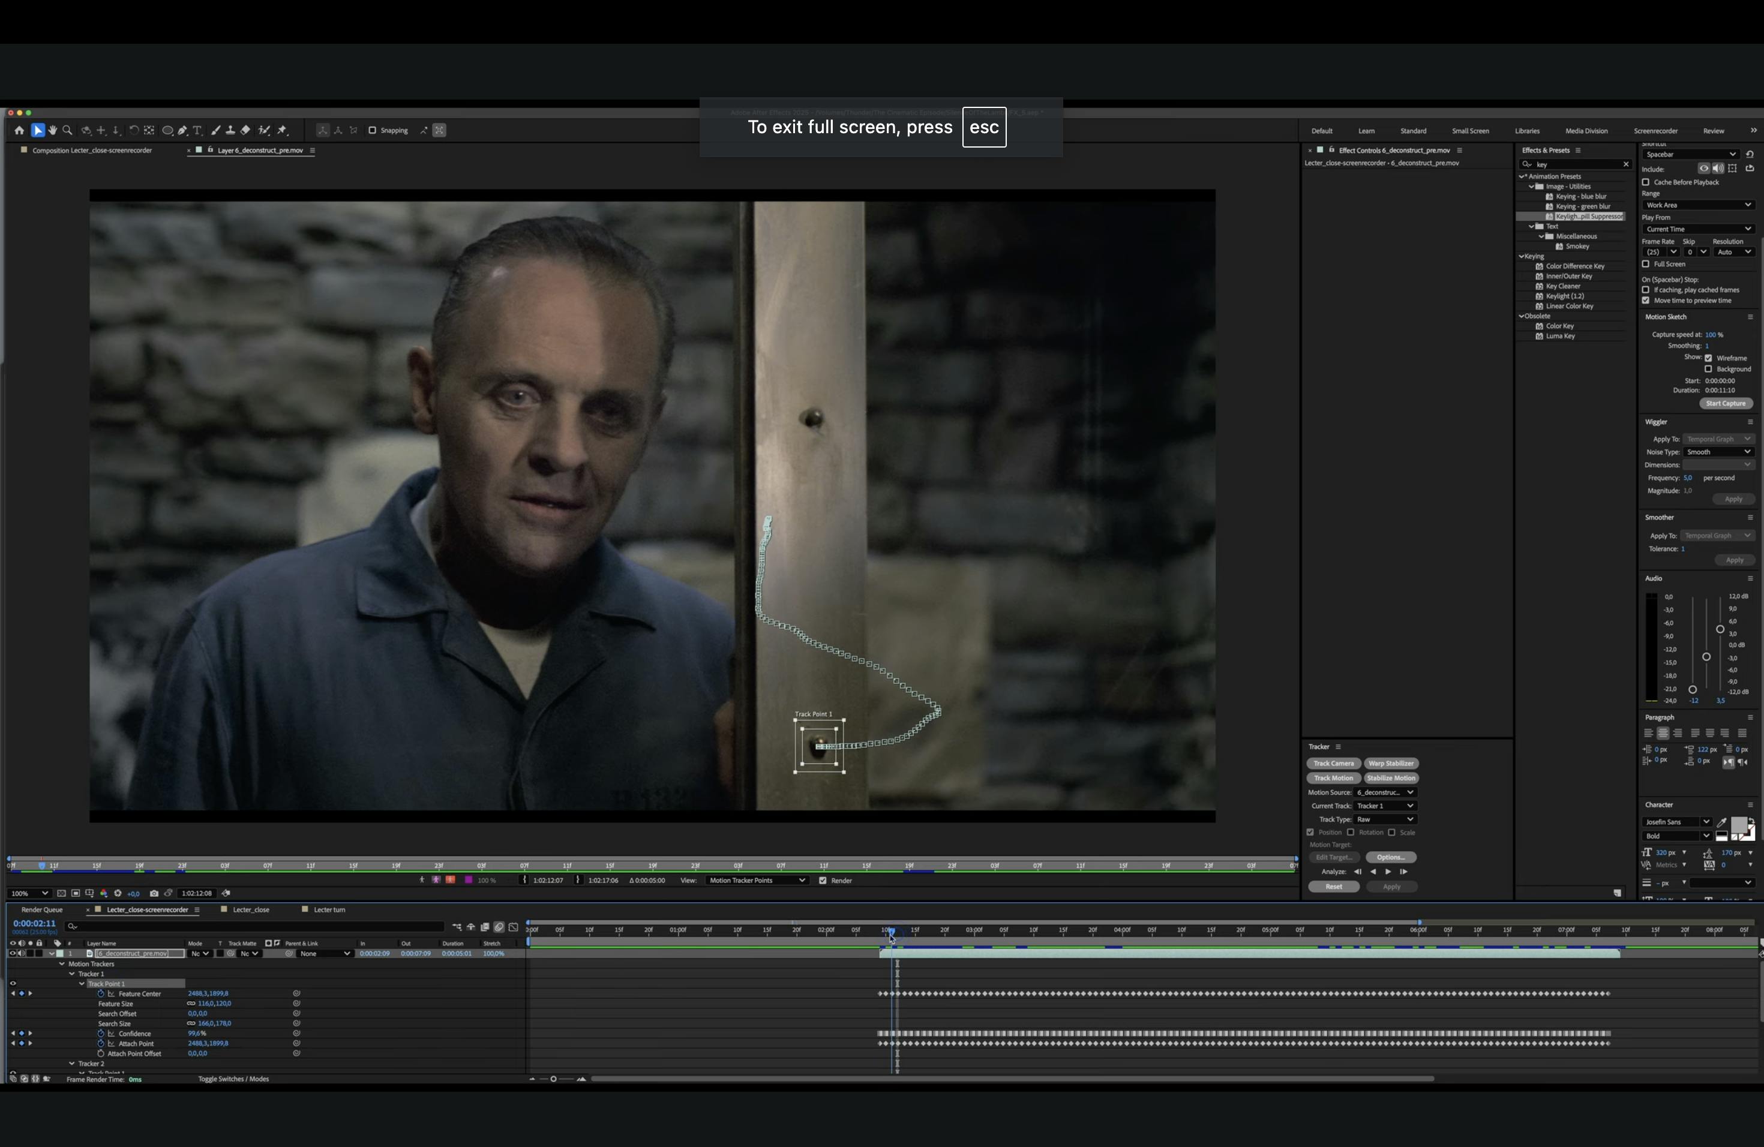Select the Roto Brush tool
Screen dimensions: 1764x1147
pos(264,130)
